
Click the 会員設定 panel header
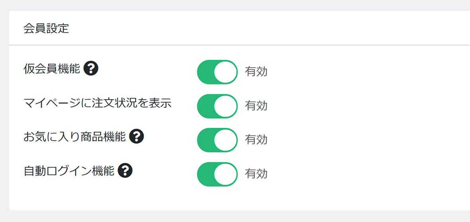click(x=239, y=28)
